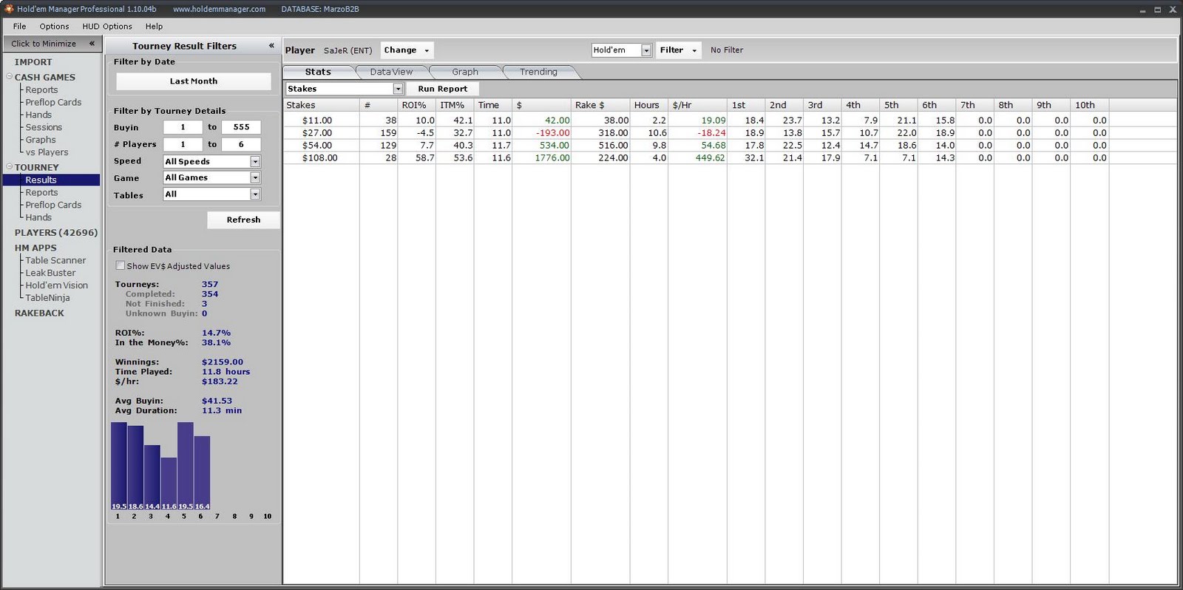
Task: Collapse the TOURNEY tree section
Action: point(10,166)
